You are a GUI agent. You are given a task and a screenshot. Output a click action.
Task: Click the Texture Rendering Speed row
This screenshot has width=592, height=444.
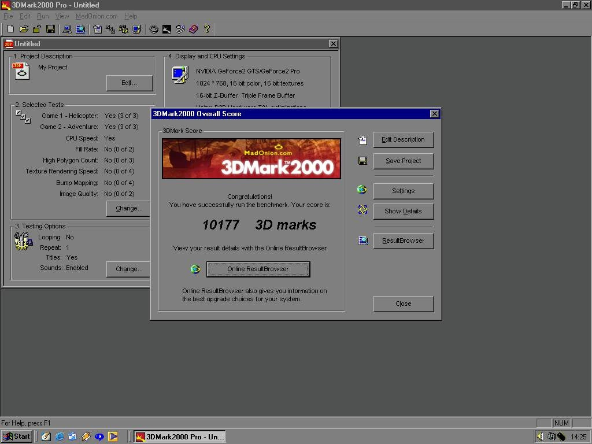pyautogui.click(x=80, y=171)
